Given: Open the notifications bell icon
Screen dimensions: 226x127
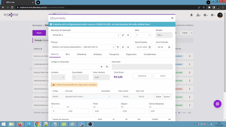Looking at the screenshot, I should point(191,15).
